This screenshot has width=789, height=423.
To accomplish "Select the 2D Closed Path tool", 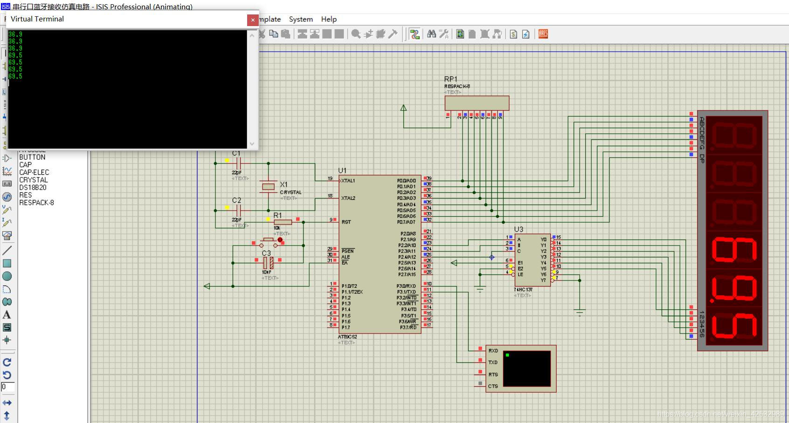I will coord(7,302).
